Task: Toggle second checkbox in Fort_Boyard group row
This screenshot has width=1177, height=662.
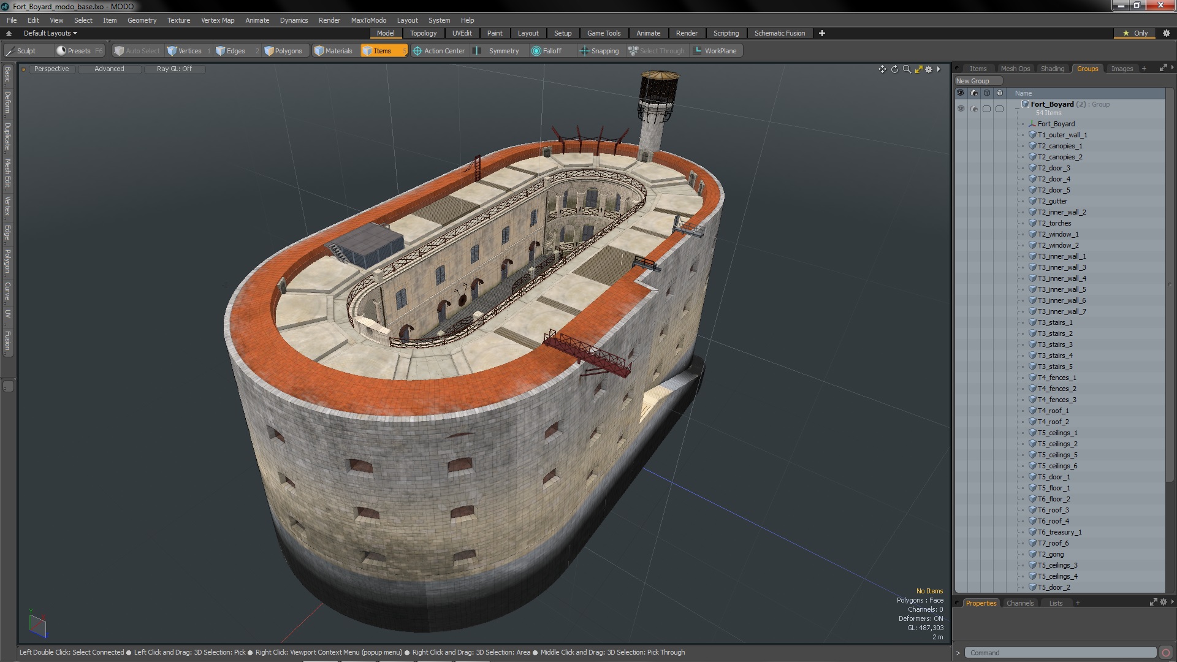Action: click(999, 108)
